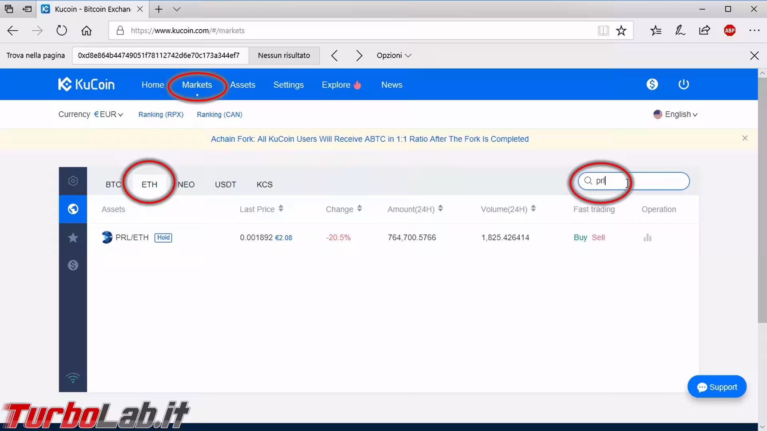
Task: Select the globe all-markets sidebar icon
Action: pyautogui.click(x=73, y=209)
